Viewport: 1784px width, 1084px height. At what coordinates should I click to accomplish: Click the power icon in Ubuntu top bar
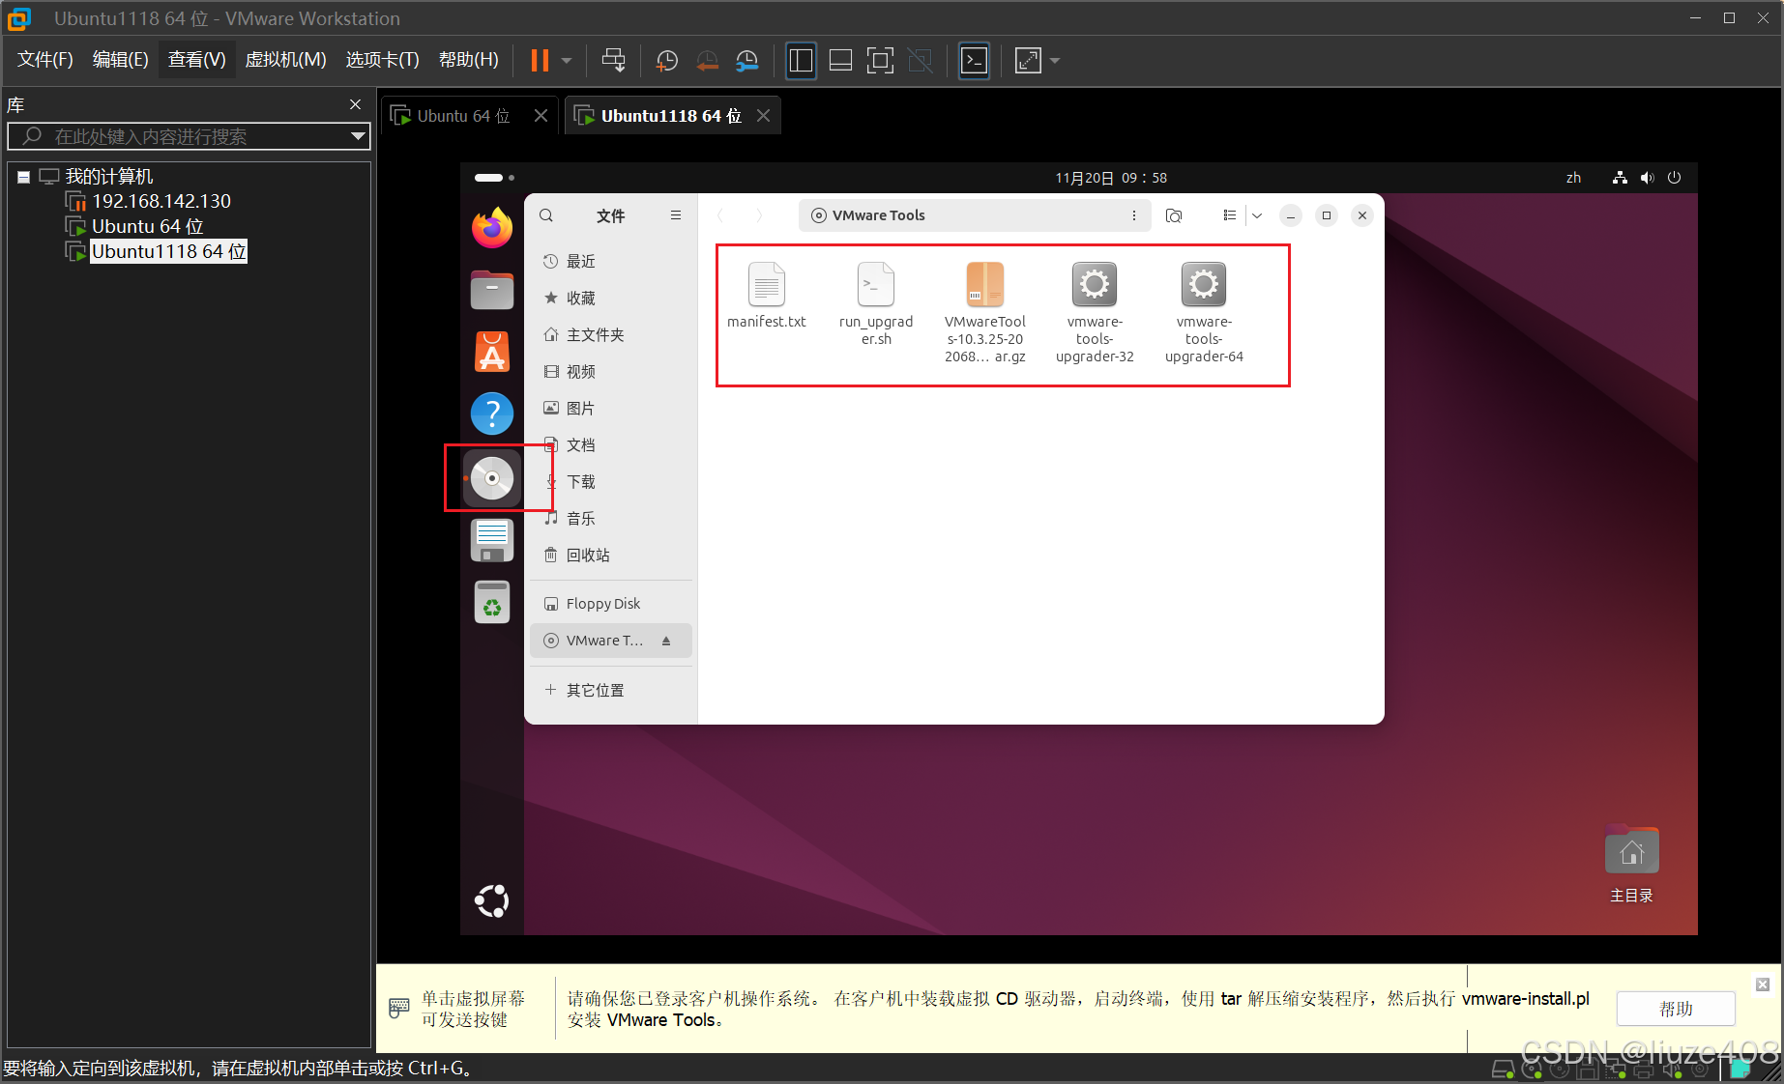point(1675,178)
